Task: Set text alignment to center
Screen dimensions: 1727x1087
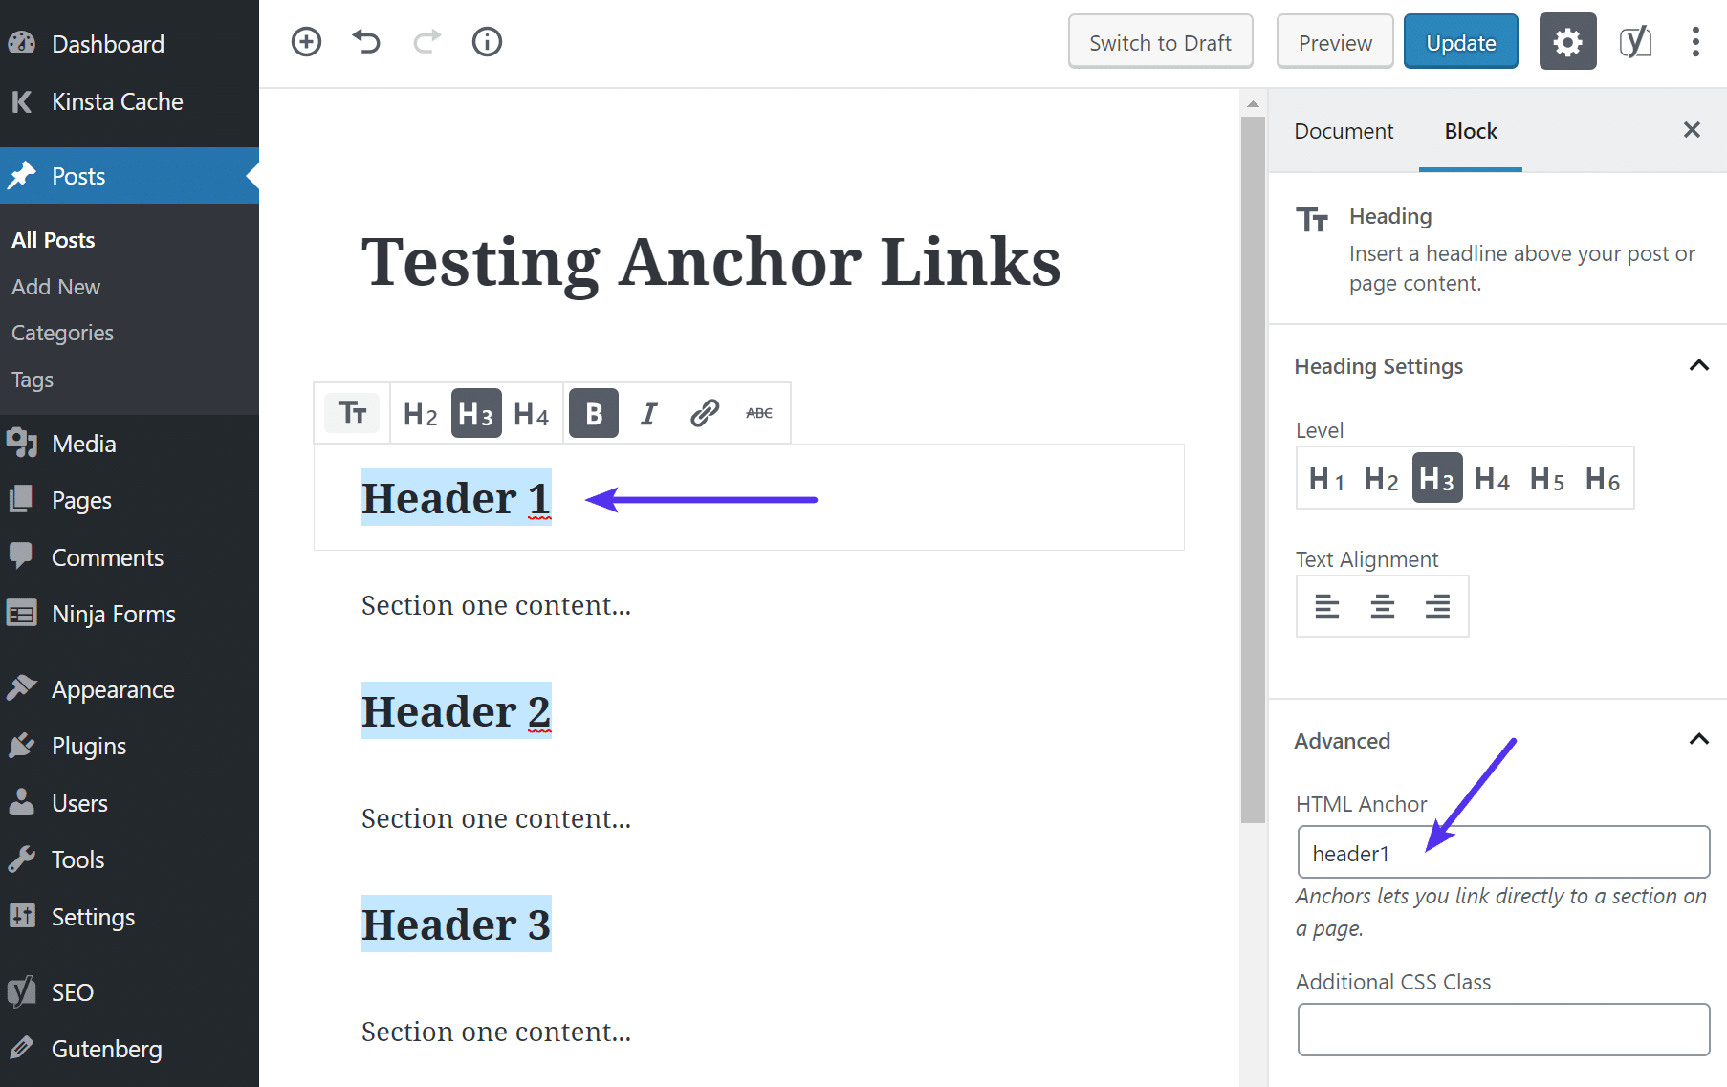Action: (x=1381, y=605)
